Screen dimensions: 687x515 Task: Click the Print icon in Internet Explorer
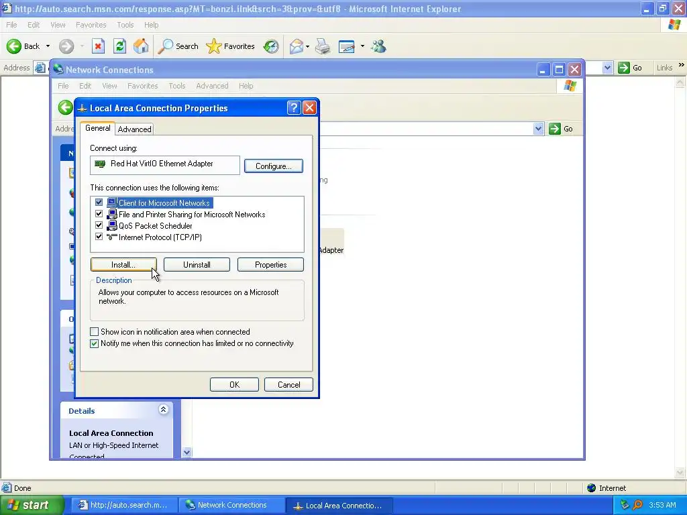point(323,46)
